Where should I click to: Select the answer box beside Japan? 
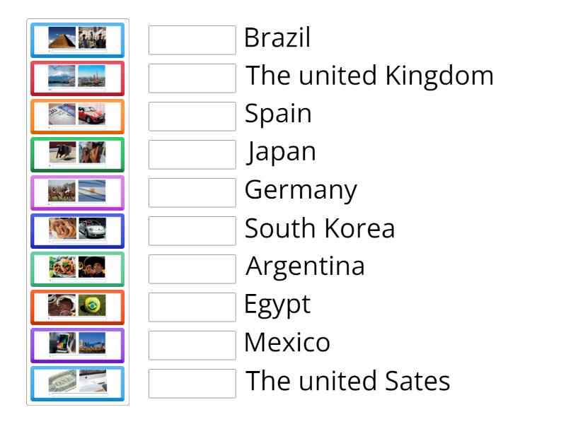pyautogui.click(x=192, y=155)
